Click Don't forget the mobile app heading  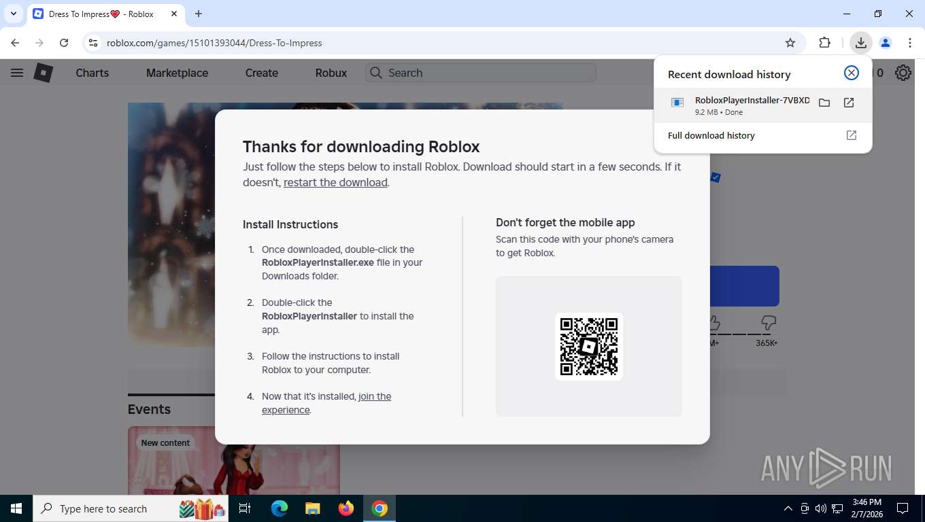(x=565, y=222)
